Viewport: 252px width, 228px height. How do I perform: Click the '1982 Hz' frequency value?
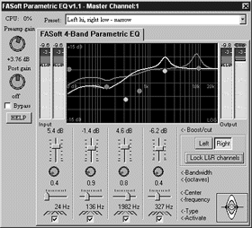tap(129, 207)
